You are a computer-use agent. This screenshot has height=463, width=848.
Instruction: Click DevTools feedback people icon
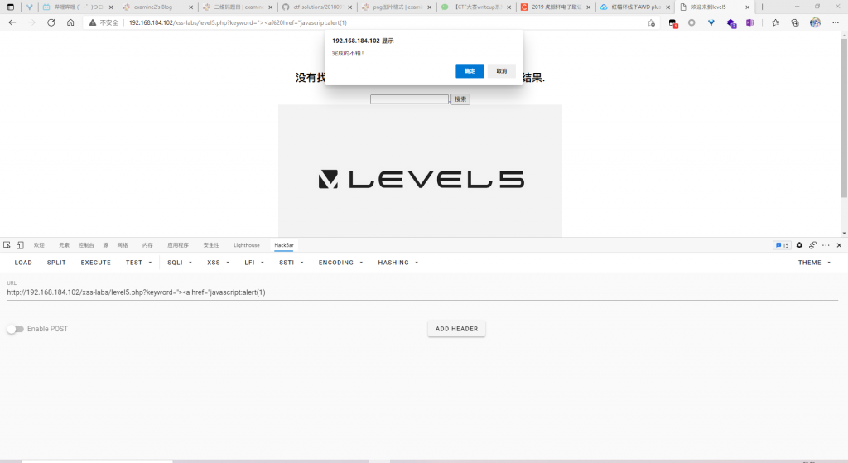812,245
